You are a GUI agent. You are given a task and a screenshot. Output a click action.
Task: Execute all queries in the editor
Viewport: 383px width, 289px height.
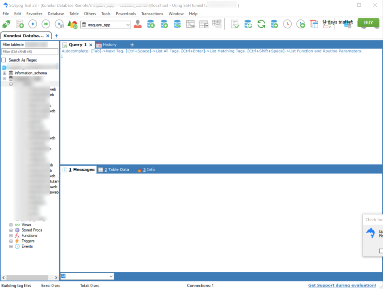[45, 23]
